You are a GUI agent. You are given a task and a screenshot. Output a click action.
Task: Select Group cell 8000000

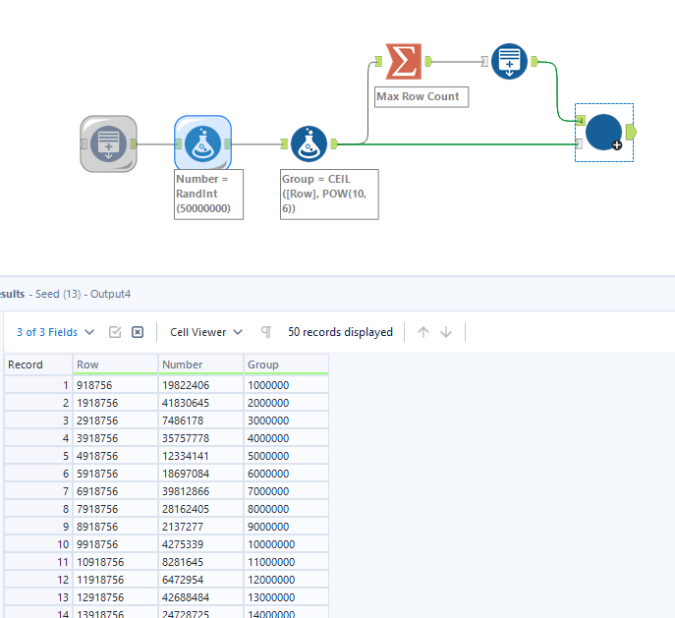[286, 509]
